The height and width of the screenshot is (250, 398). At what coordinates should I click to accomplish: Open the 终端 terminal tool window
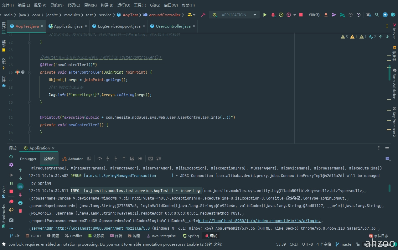[116, 236]
